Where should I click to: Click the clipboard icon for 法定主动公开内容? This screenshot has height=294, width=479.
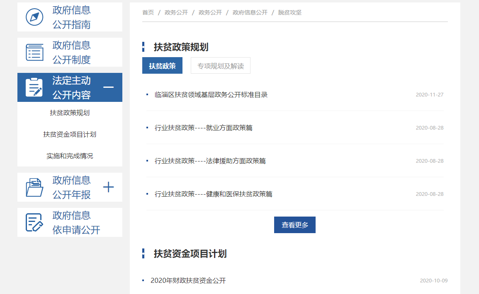(34, 87)
